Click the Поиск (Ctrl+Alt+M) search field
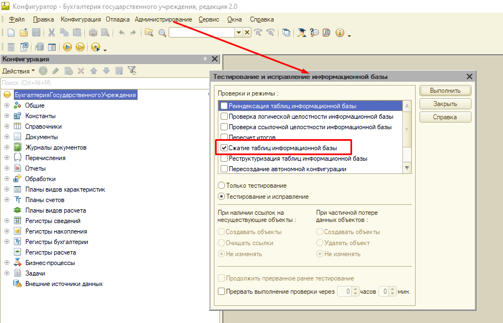The image size is (503, 323). click(x=104, y=83)
